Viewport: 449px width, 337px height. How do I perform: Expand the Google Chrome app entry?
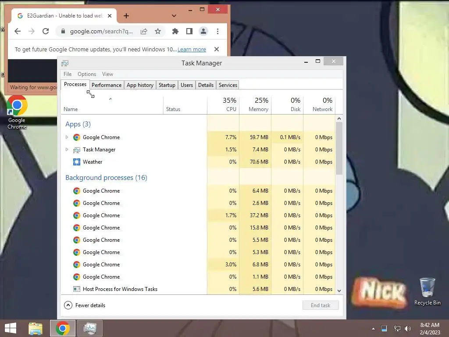[67, 137]
